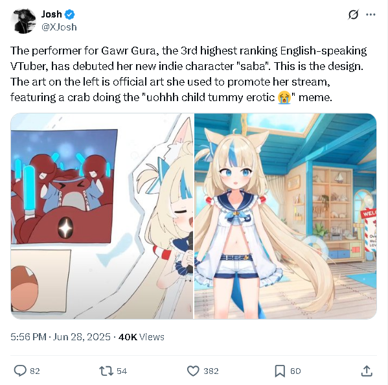Viewport: 388px width, 385px height.
Task: Click the reply speech bubble icon
Action: [20, 371]
